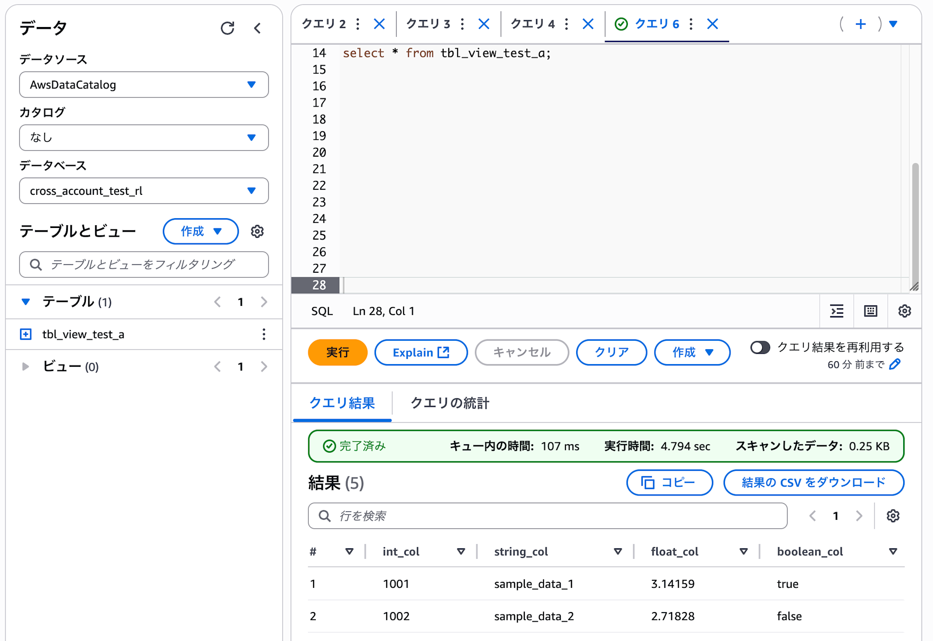Click the tbl_view_test_a table name
Viewport: 933px width, 641px height.
pyautogui.click(x=83, y=334)
